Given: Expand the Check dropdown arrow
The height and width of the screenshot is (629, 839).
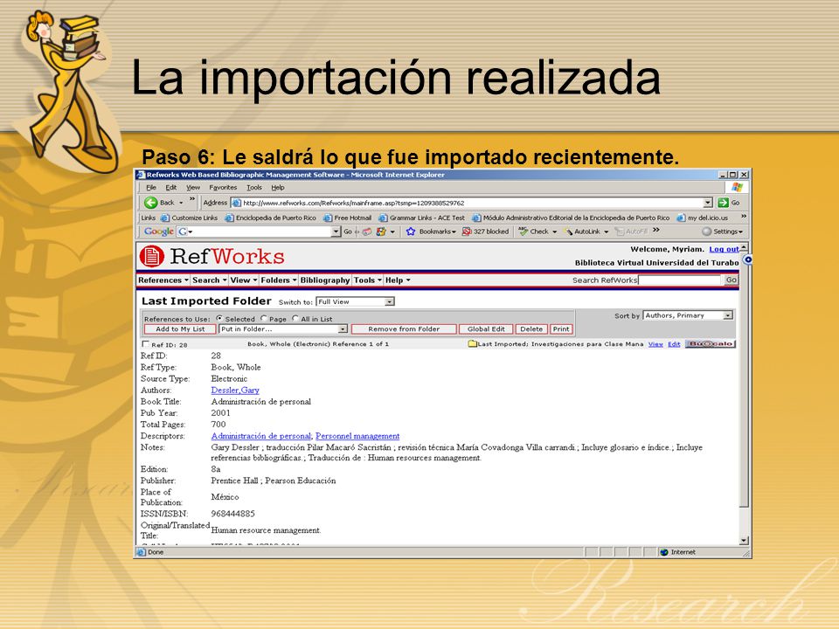Looking at the screenshot, I should coord(554,232).
